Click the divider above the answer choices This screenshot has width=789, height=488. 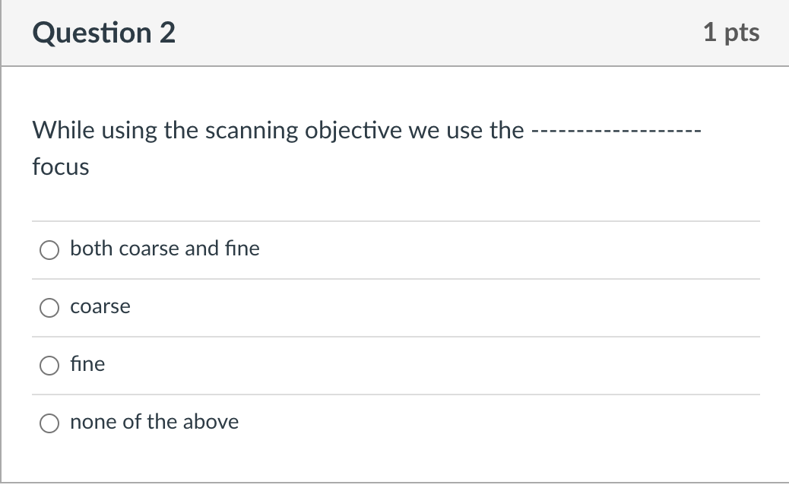coord(395,220)
